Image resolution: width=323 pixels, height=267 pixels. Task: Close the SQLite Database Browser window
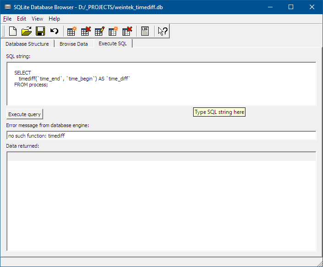point(312,7)
